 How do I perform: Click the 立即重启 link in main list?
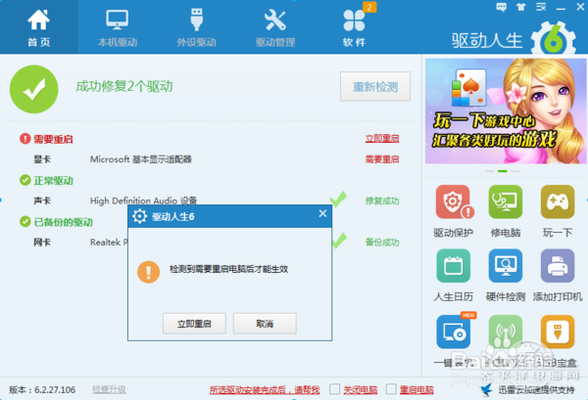382,139
